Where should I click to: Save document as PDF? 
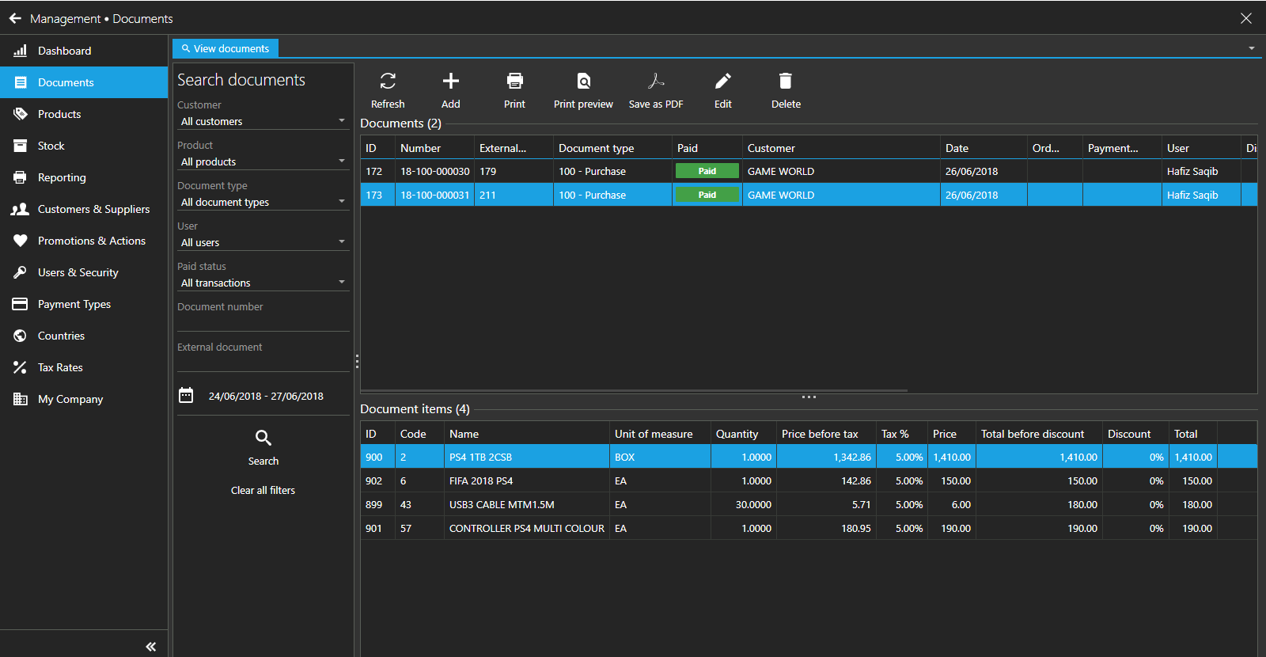pos(656,82)
